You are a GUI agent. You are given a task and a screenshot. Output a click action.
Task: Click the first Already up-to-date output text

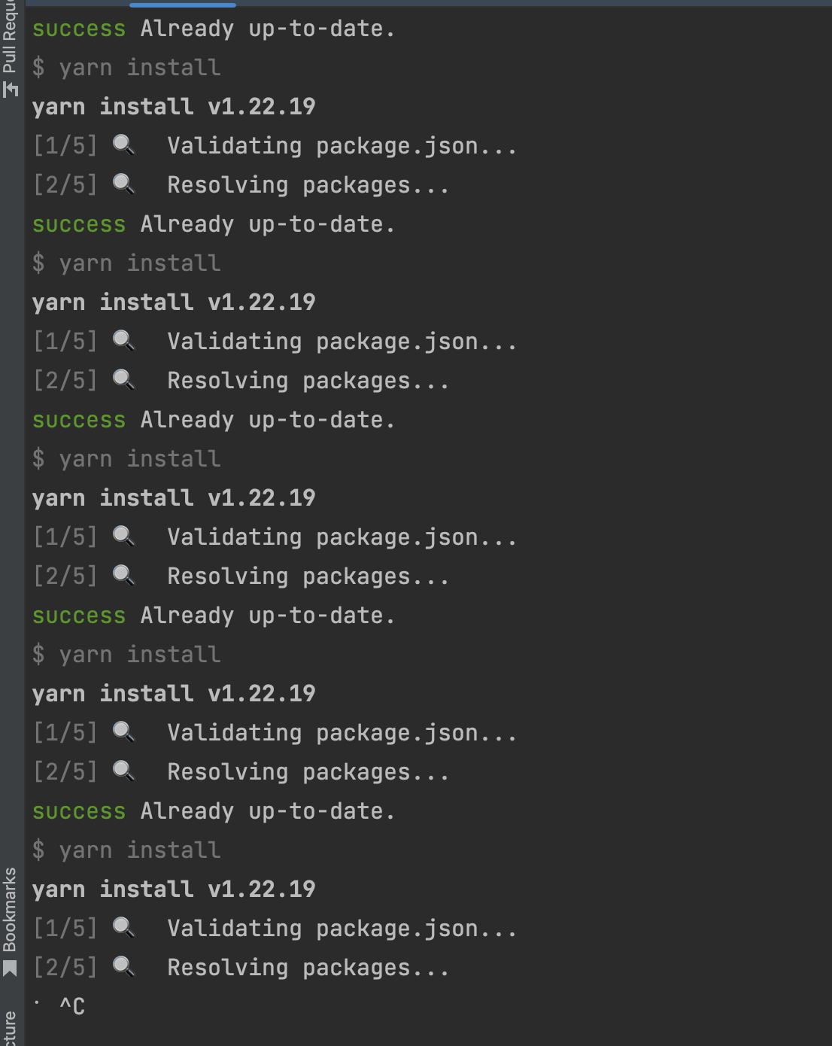tap(266, 28)
